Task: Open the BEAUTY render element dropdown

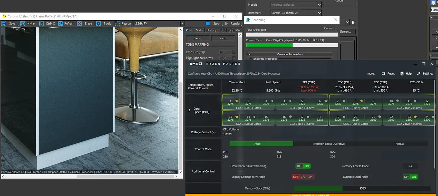Action: tap(182, 24)
